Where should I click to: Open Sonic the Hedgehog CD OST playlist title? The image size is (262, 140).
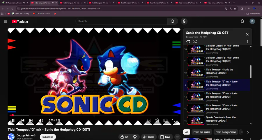[x=207, y=33]
